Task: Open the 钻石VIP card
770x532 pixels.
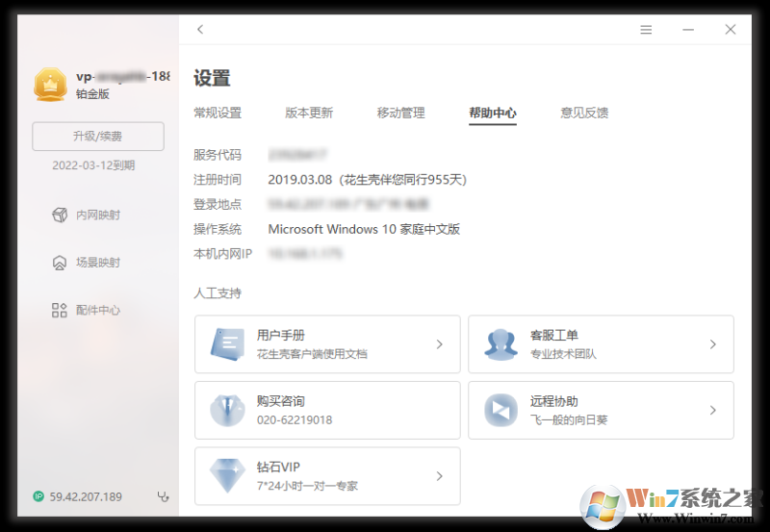Action: pos(327,475)
